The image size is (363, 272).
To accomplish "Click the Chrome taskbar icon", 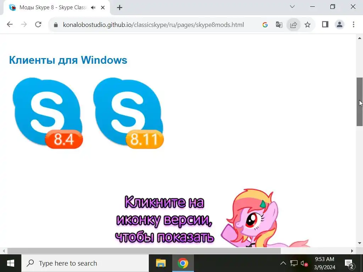I will (x=183, y=263).
